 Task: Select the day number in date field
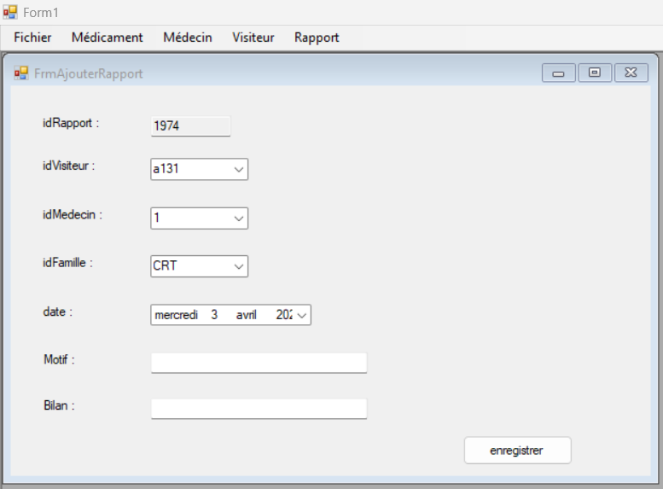click(x=214, y=315)
